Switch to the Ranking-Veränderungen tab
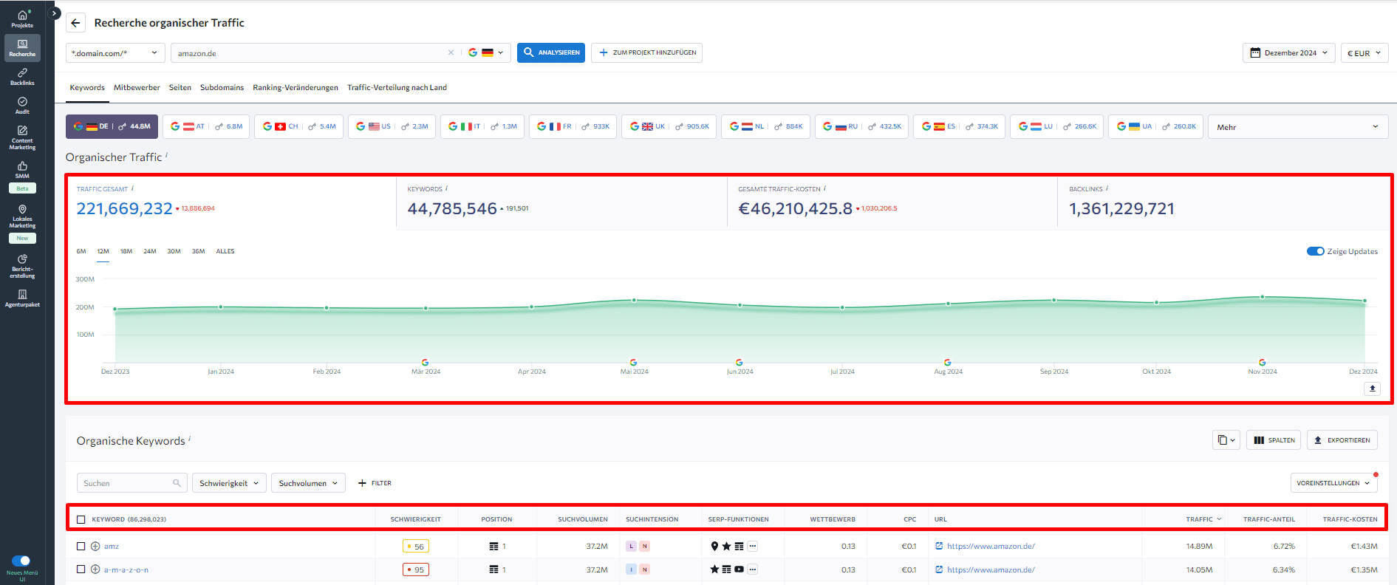 point(296,87)
